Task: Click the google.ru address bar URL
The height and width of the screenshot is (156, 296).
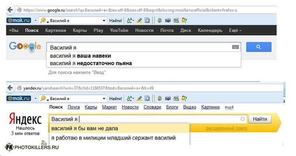Action: point(130,10)
